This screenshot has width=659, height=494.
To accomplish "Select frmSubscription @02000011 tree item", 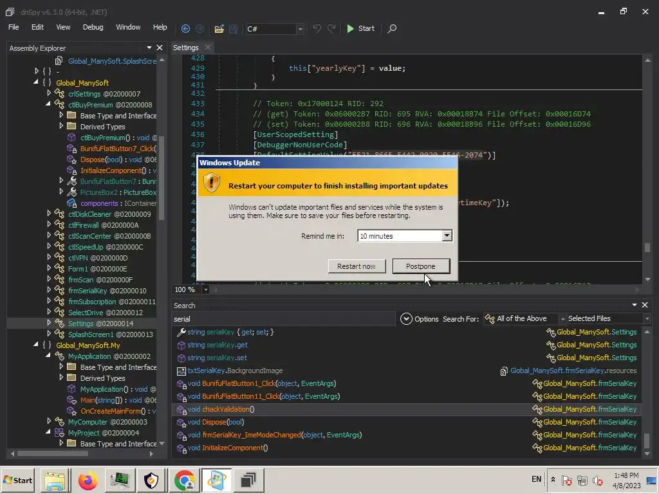I will 112,302.
